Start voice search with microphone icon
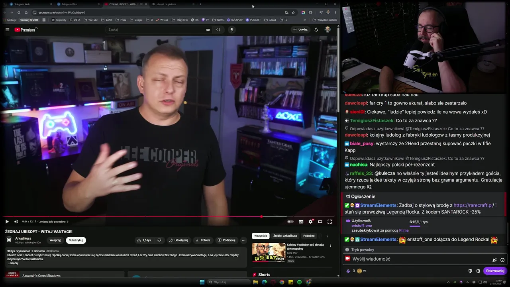Screen dimensions: 510x287 click(231, 29)
